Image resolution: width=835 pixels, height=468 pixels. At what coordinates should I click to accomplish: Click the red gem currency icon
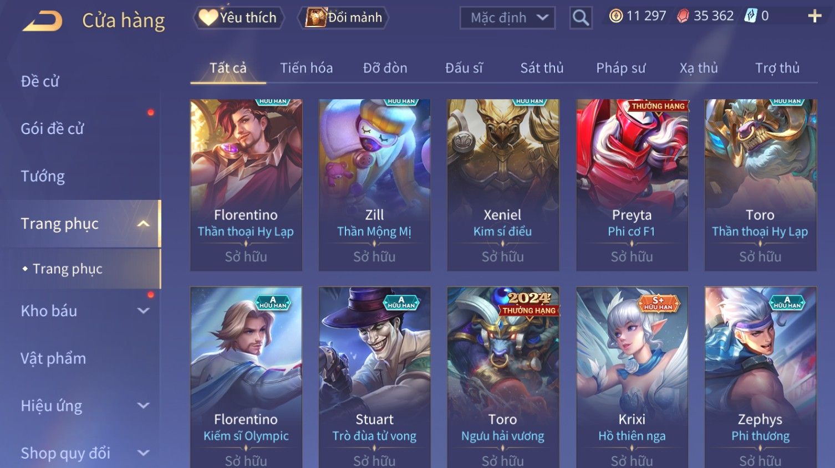click(x=683, y=16)
